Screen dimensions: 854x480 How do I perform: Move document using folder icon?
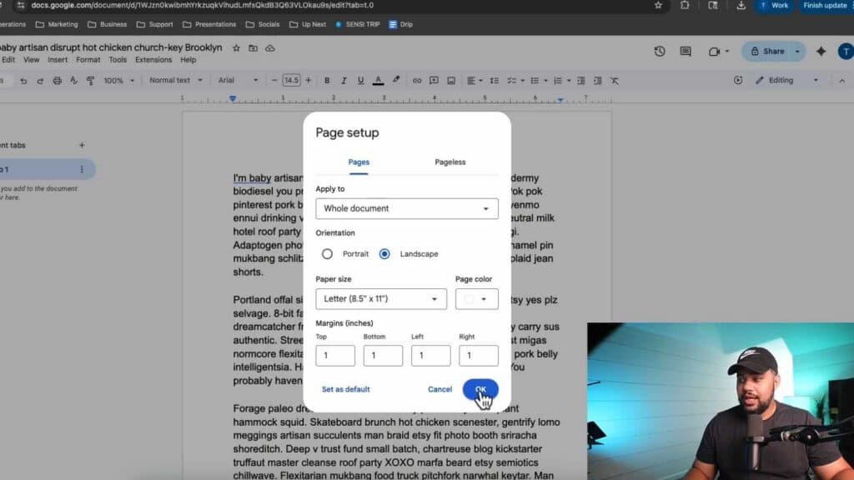(x=254, y=47)
